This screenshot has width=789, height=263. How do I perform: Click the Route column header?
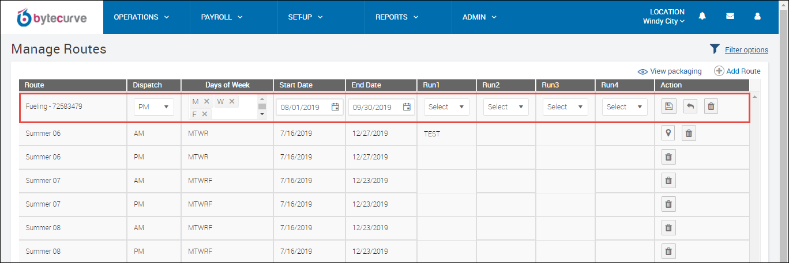(73, 85)
